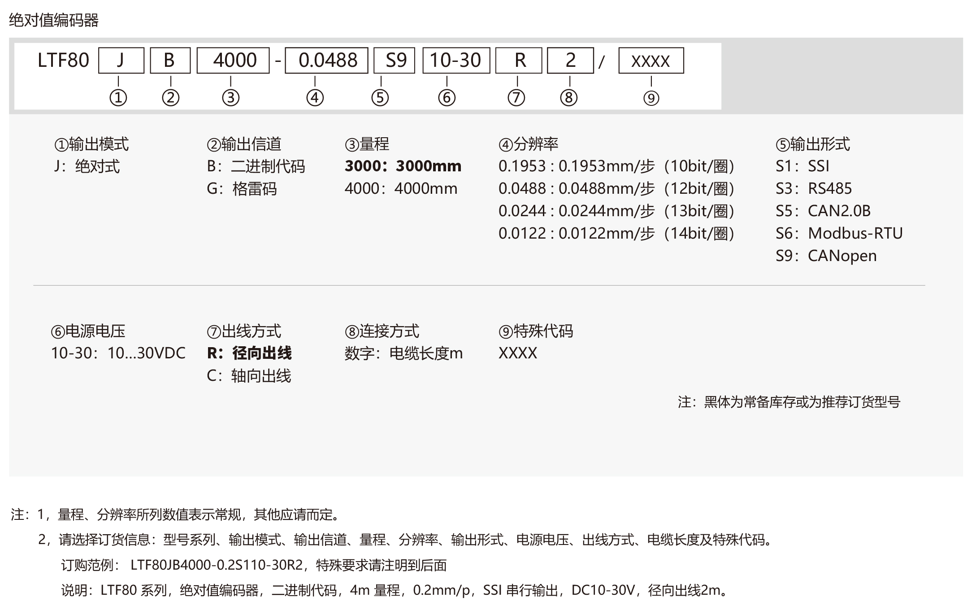Click circled number 7 under R box
Viewport: 976px width, 610px height.
516,98
